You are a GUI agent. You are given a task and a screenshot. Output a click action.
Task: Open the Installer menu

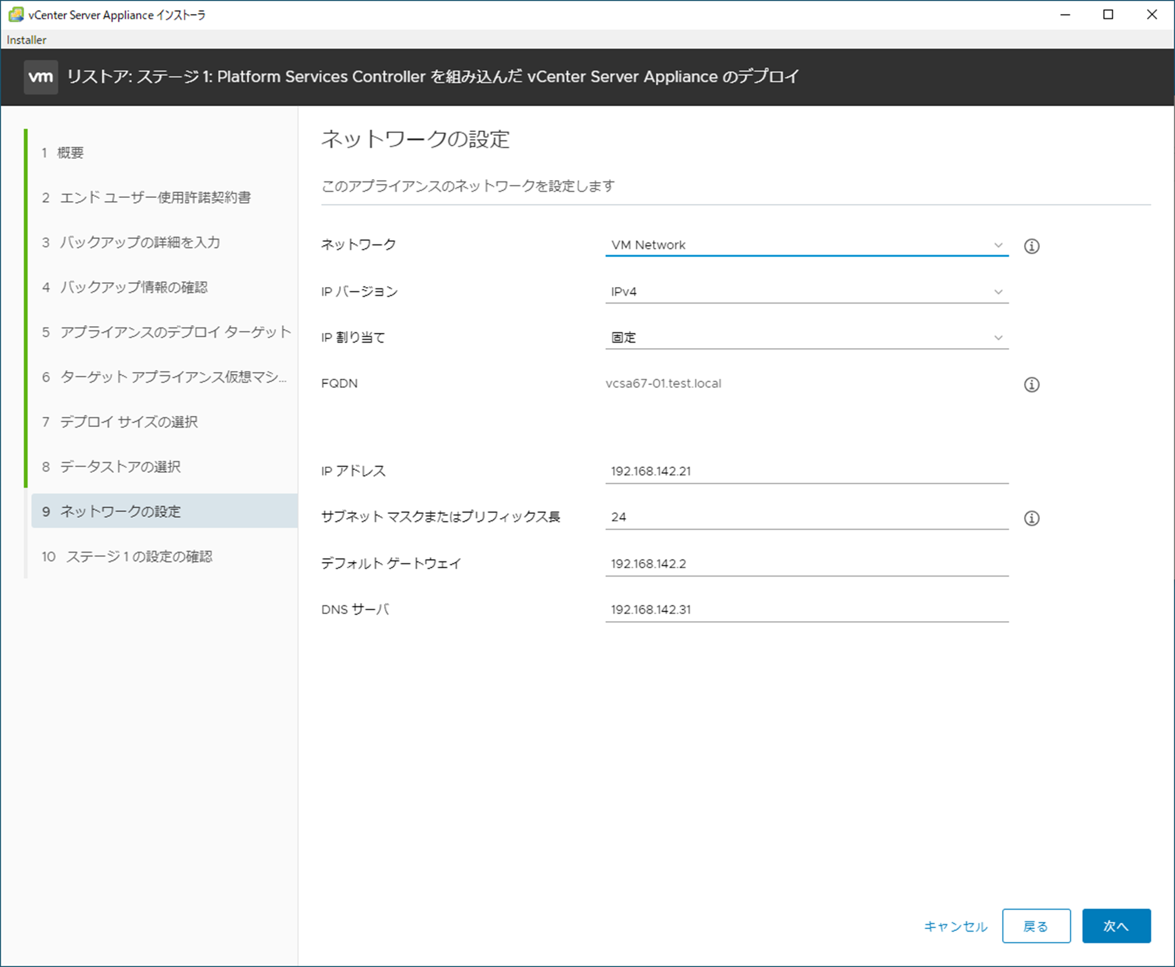tap(26, 40)
